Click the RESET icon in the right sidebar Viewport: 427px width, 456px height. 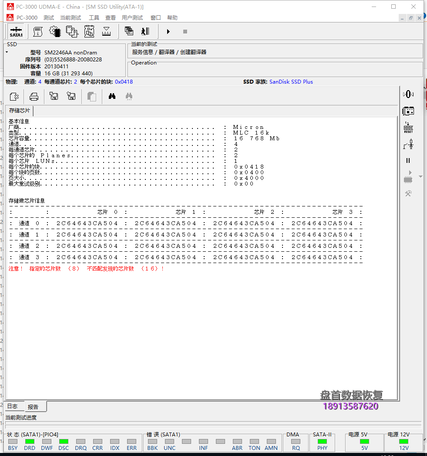(x=408, y=128)
